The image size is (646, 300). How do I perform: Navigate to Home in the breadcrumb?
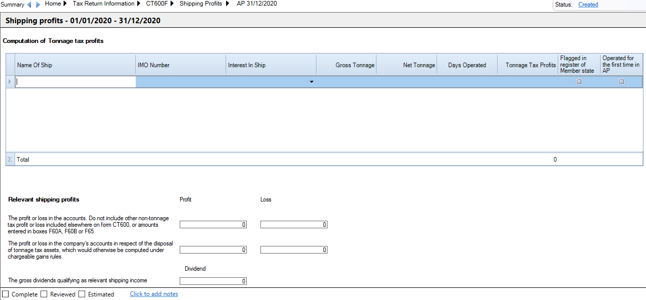pyautogui.click(x=52, y=4)
